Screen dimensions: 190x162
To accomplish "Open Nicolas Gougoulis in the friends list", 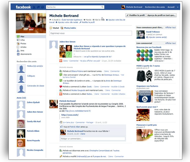I will [x=35, y=150].
